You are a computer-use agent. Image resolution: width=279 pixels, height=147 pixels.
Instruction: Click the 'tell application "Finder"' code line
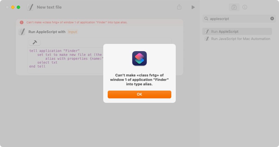[54, 51]
